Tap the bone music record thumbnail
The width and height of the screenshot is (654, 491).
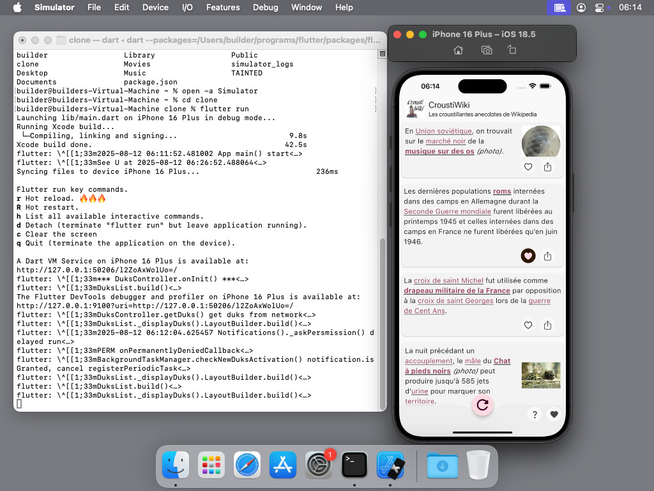(540, 141)
